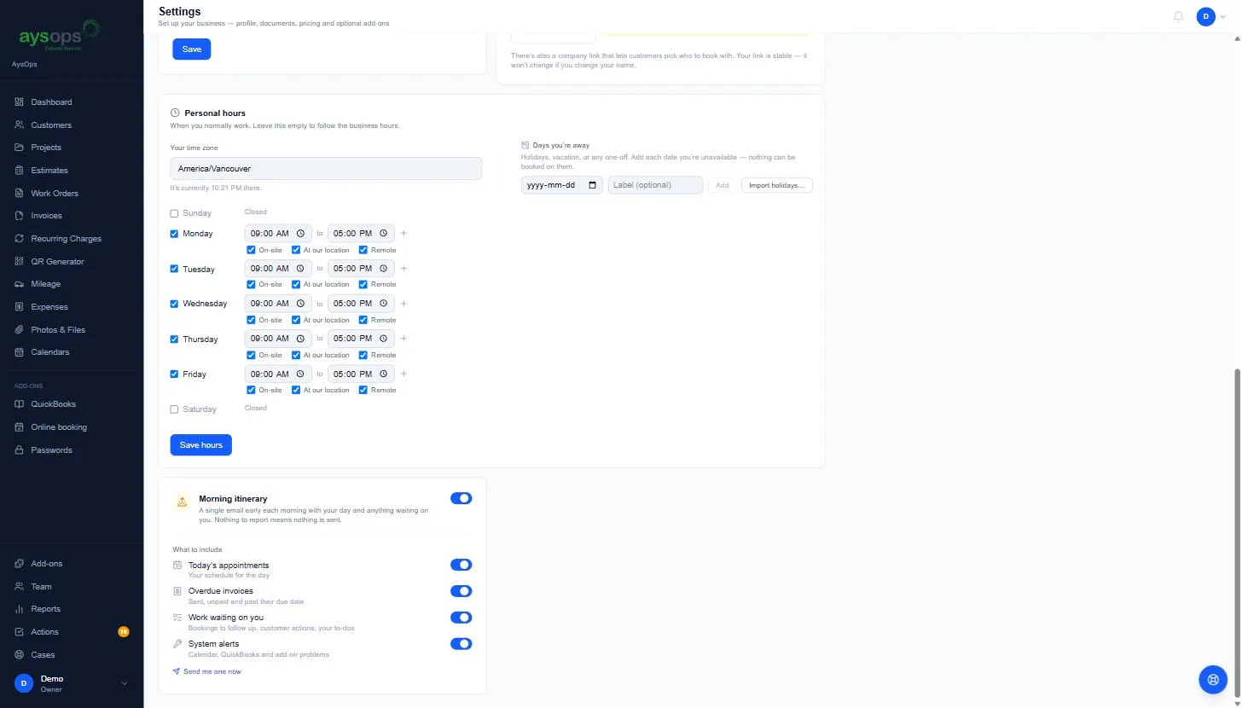Viewport: 1242px width, 708px height.
Task: Click the Online booking calendar icon
Action: 20,427
